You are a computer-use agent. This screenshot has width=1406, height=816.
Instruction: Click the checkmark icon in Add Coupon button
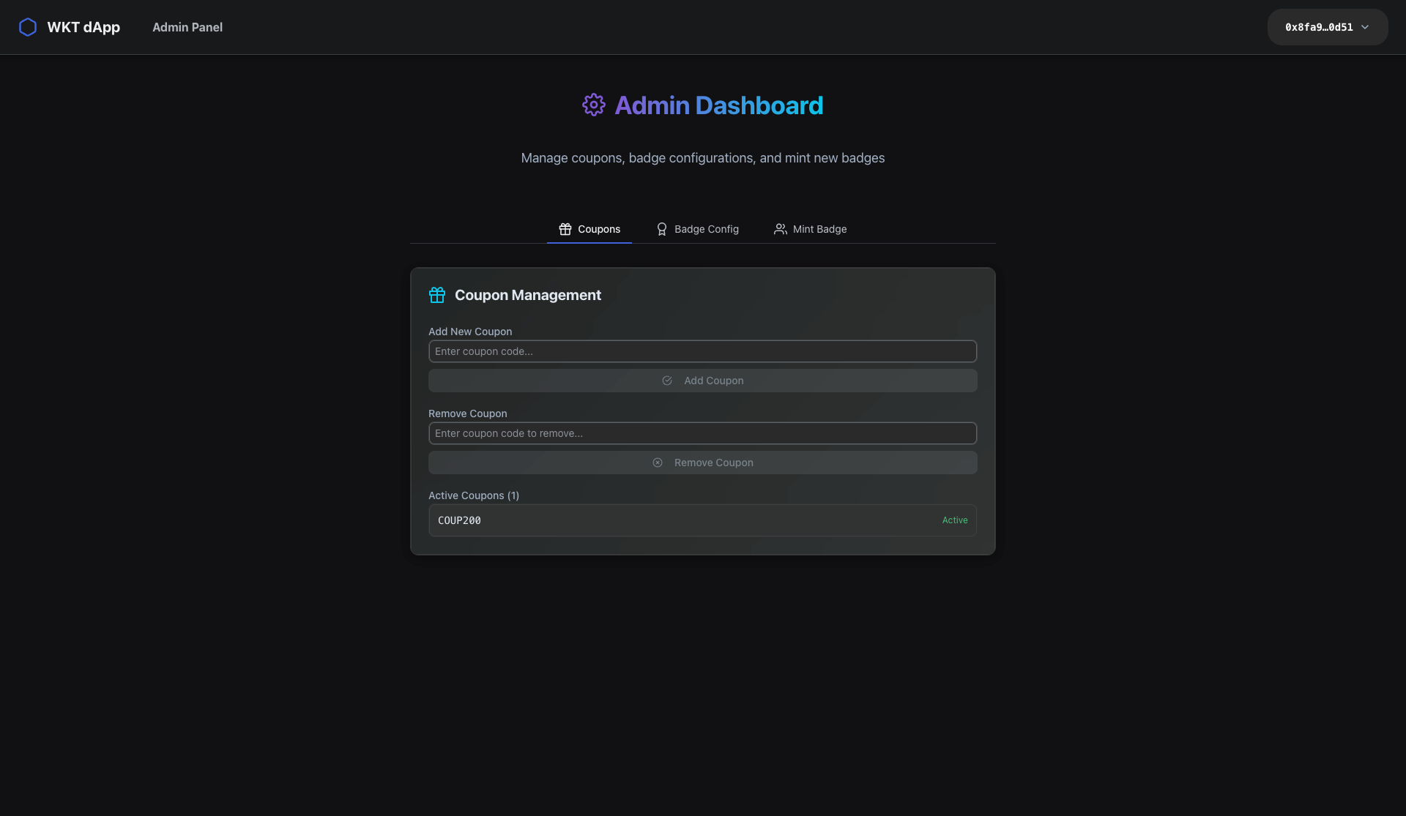pyautogui.click(x=666, y=381)
